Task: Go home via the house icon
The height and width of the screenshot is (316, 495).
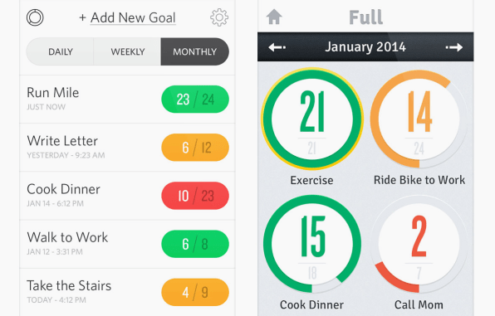Action: (274, 17)
